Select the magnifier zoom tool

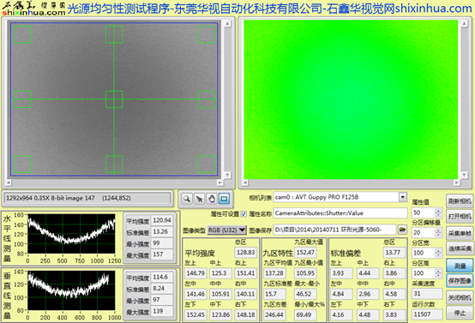(187, 199)
